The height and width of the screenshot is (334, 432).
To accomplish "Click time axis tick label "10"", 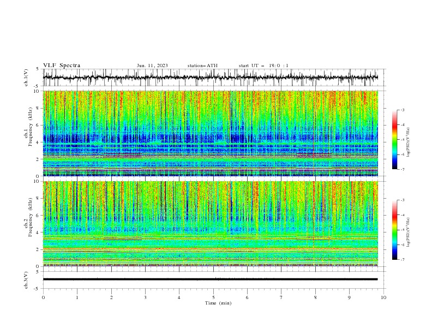I will 383,297.
